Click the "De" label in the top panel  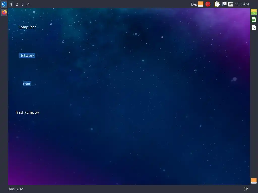coord(194,4)
